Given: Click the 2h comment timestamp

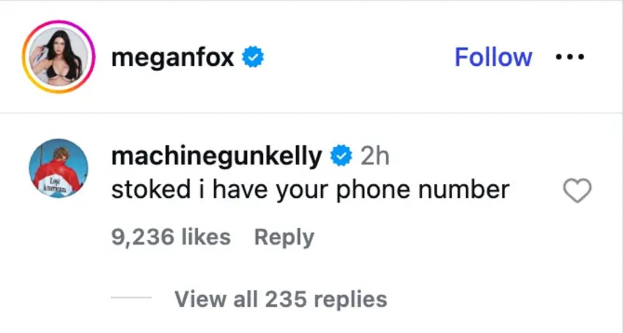Looking at the screenshot, I should tap(375, 156).
